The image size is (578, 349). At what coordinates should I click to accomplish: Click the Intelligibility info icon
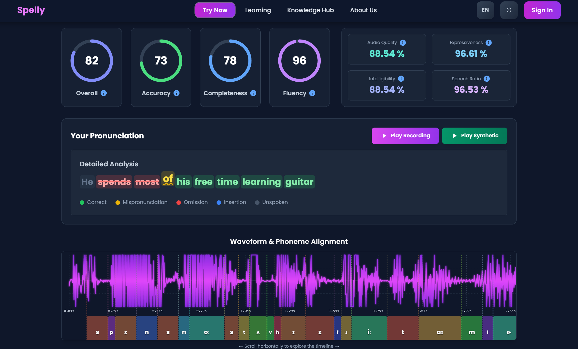[401, 79]
